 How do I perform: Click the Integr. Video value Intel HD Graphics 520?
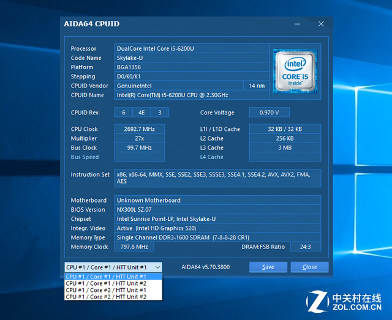click(217, 228)
